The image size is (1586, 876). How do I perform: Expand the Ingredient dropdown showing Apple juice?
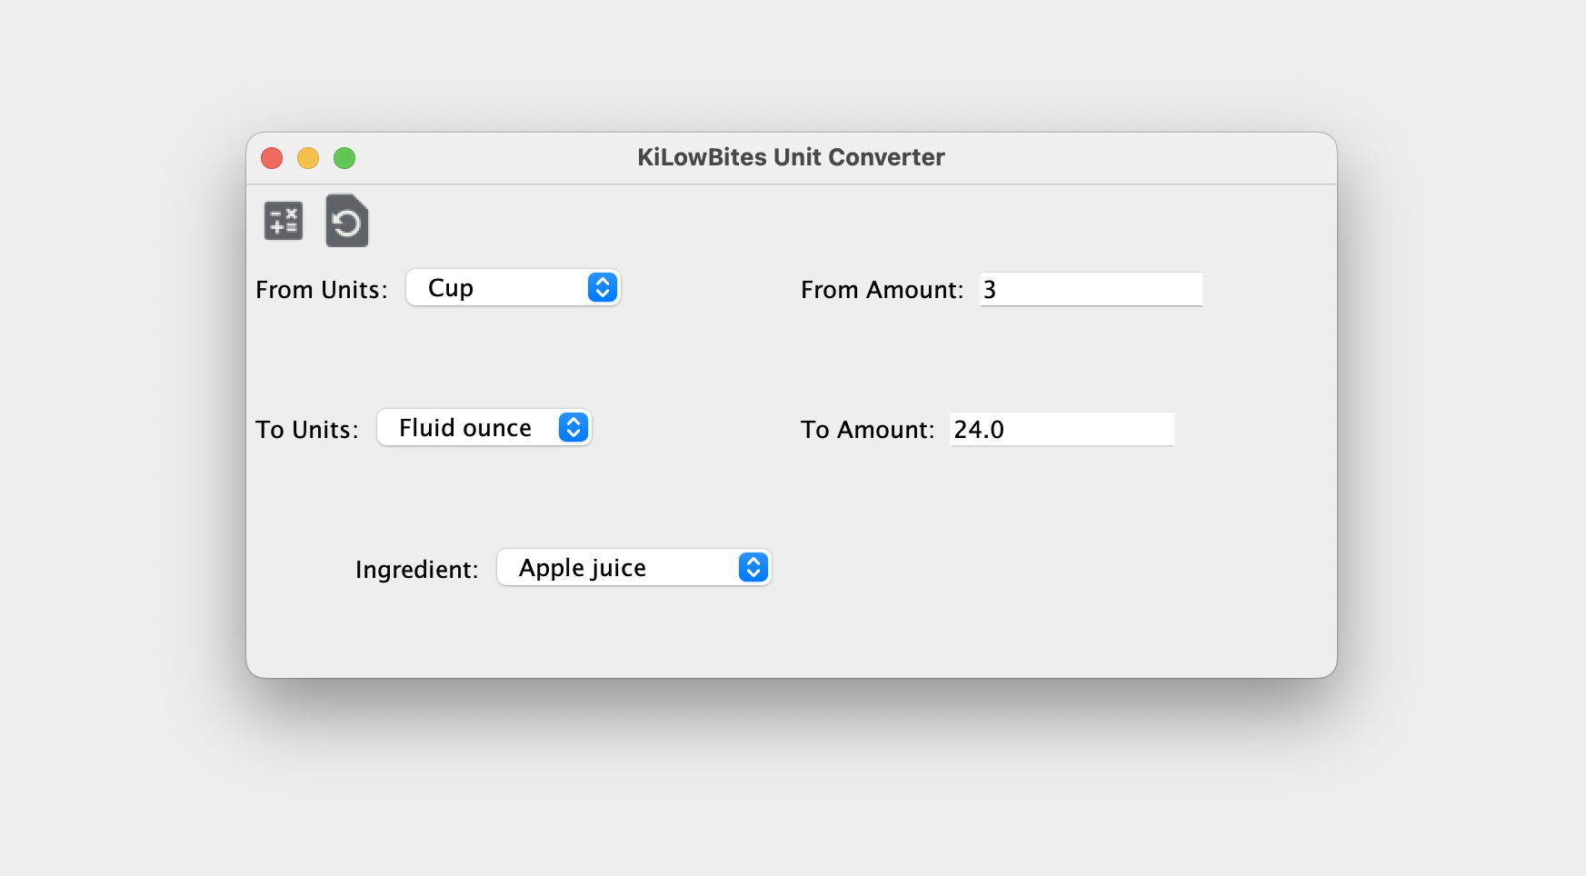618,568
